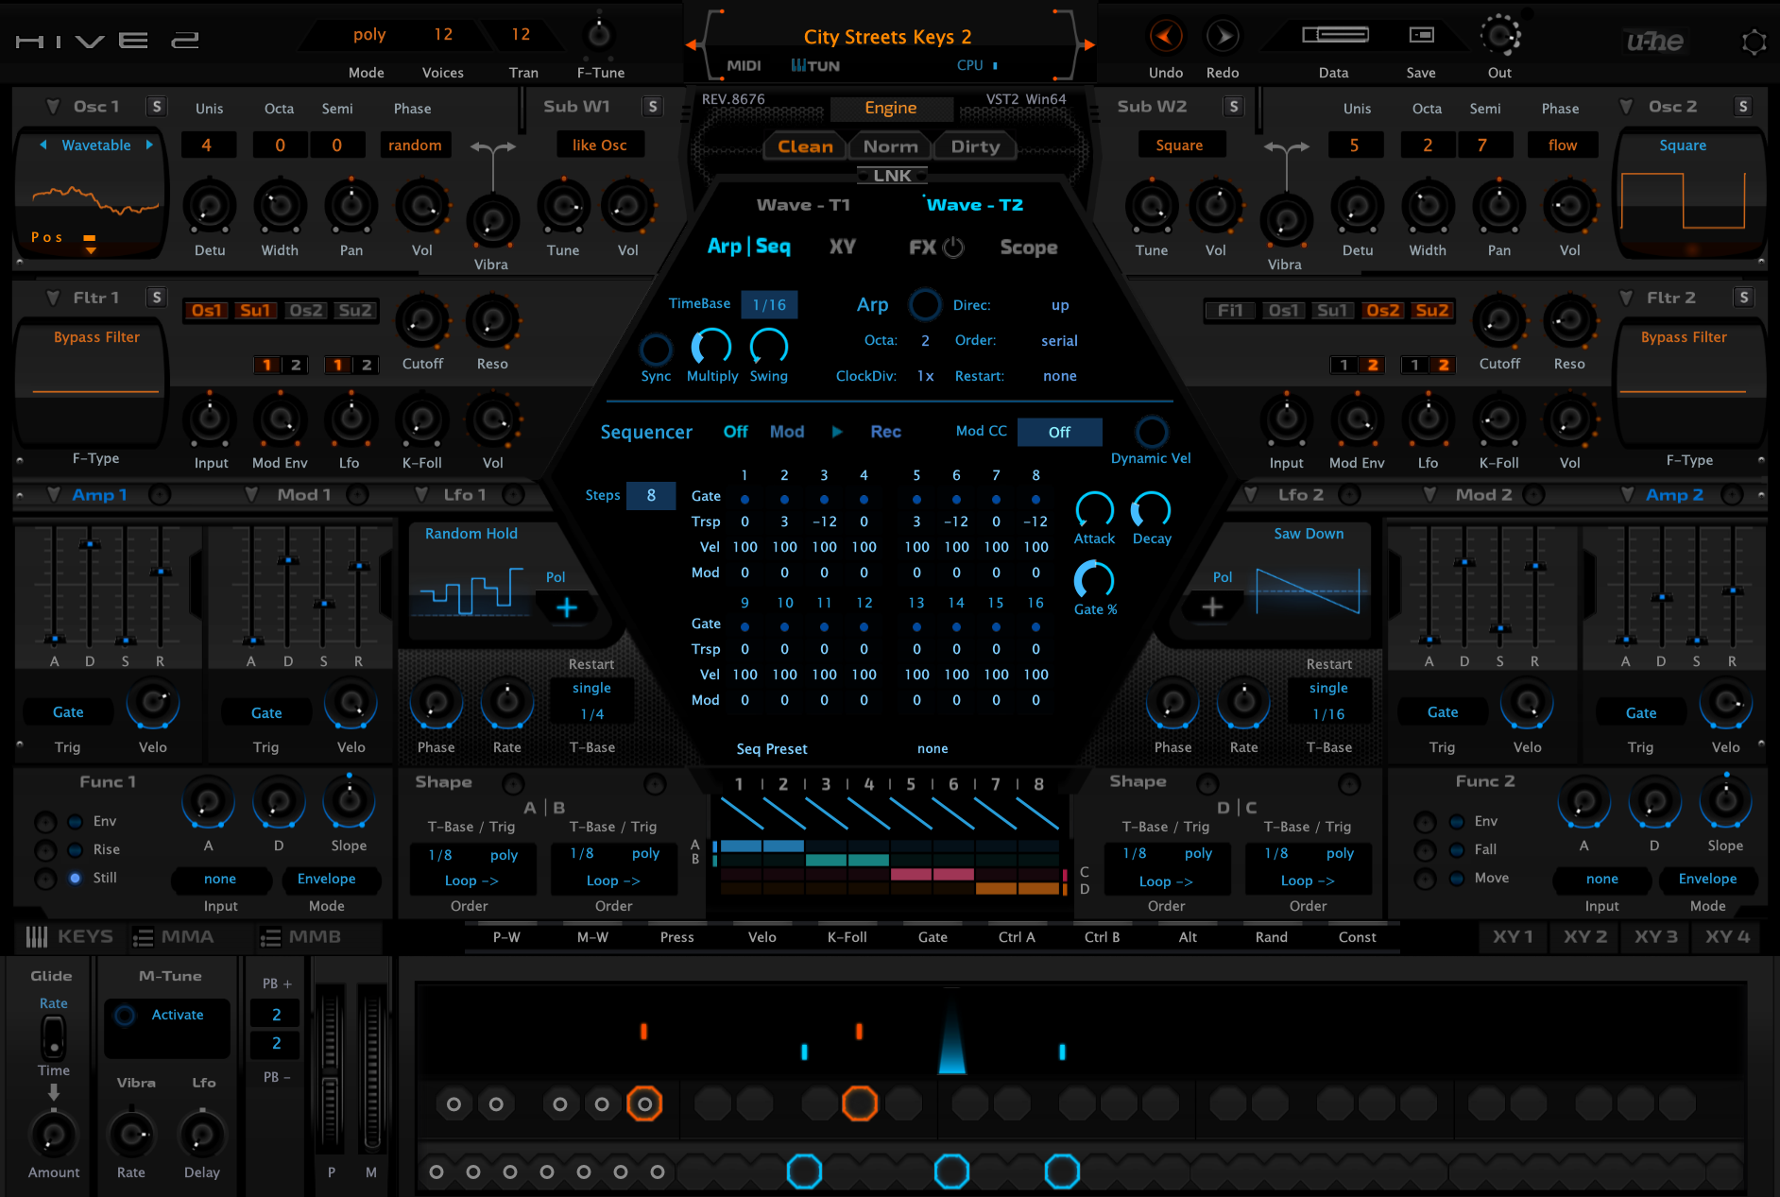Image resolution: width=1780 pixels, height=1197 pixels.
Task: Open the Lfo 2 Saw Down waveform selector
Action: click(x=1309, y=534)
